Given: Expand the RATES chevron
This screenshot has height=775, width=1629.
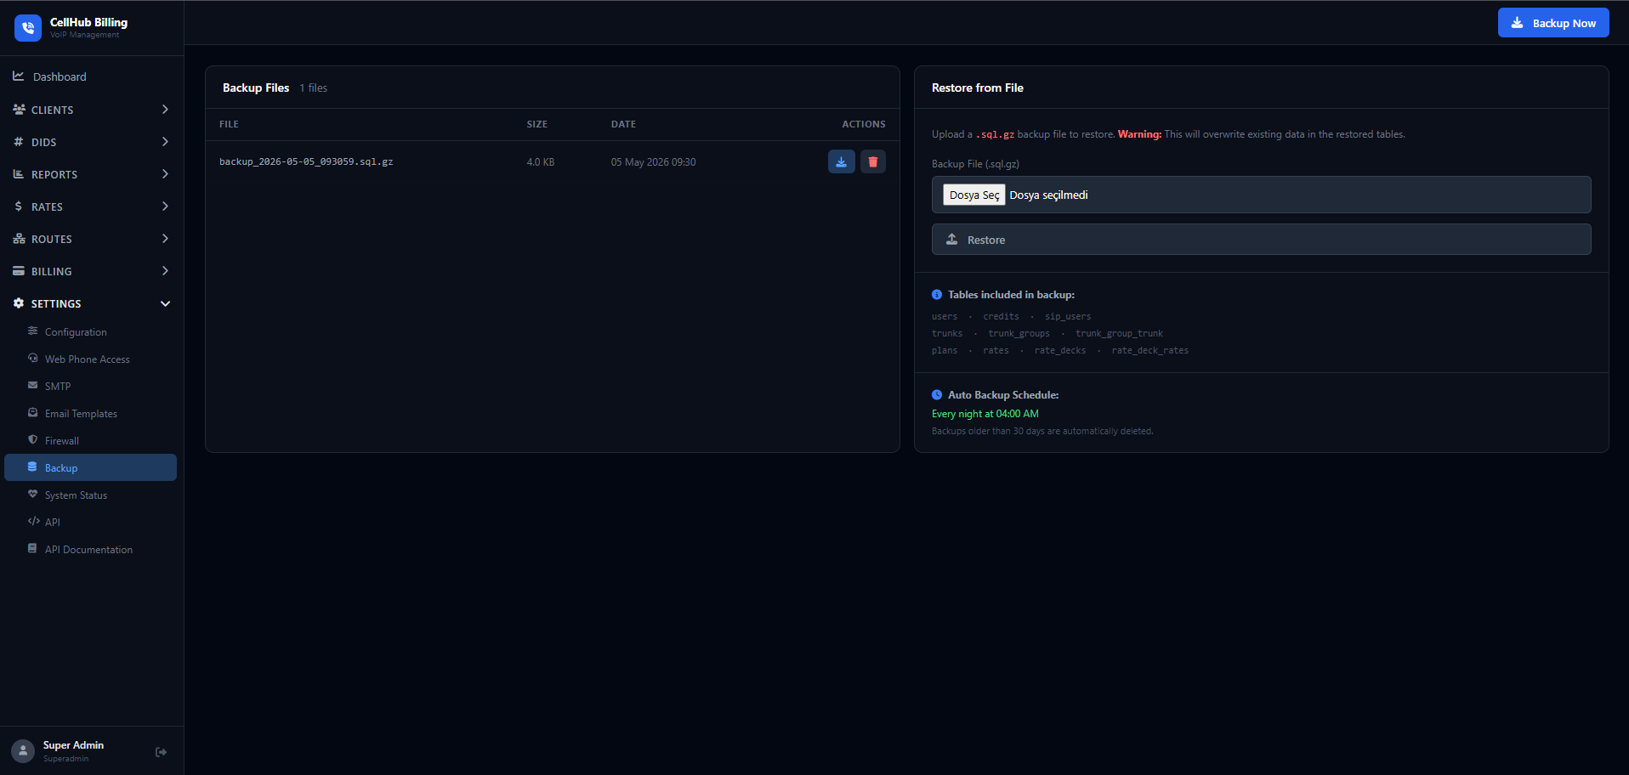Looking at the screenshot, I should click(x=165, y=206).
